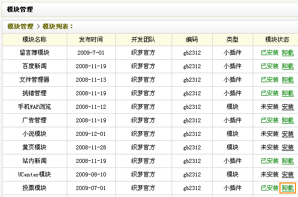Click the 模块管理 breadcrumb link
Screen dimensions: 298x197
21,27
